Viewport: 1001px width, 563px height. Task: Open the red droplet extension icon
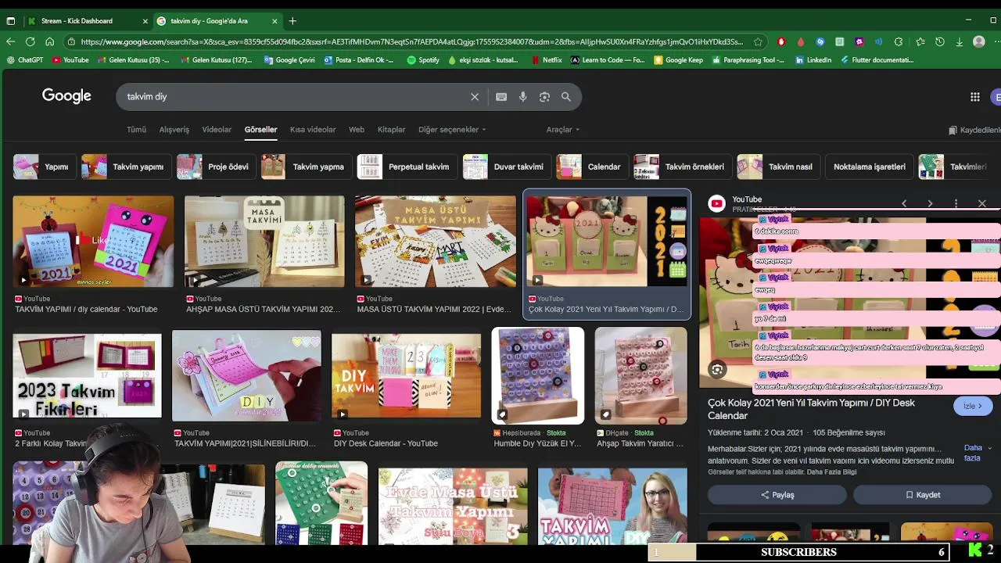pos(800,41)
